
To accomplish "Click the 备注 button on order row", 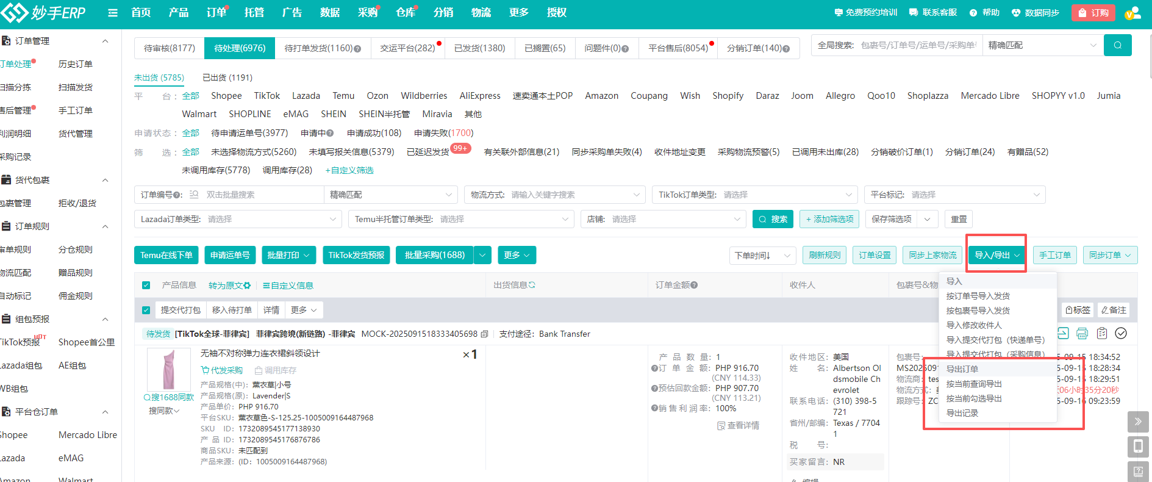I will tap(1114, 310).
